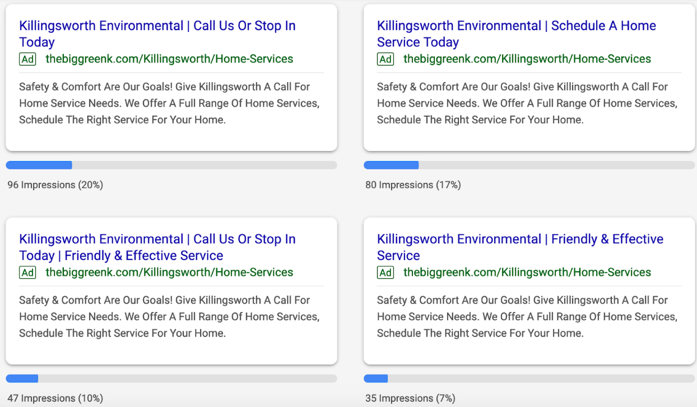Image resolution: width=697 pixels, height=407 pixels.
Task: Click the progress bar above '35 Impressions (7%)'
Action: point(529,378)
